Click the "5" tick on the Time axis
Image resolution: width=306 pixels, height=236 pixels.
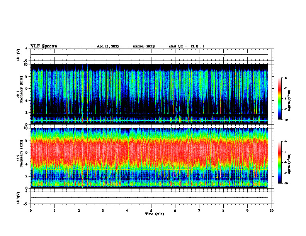(x=151, y=211)
